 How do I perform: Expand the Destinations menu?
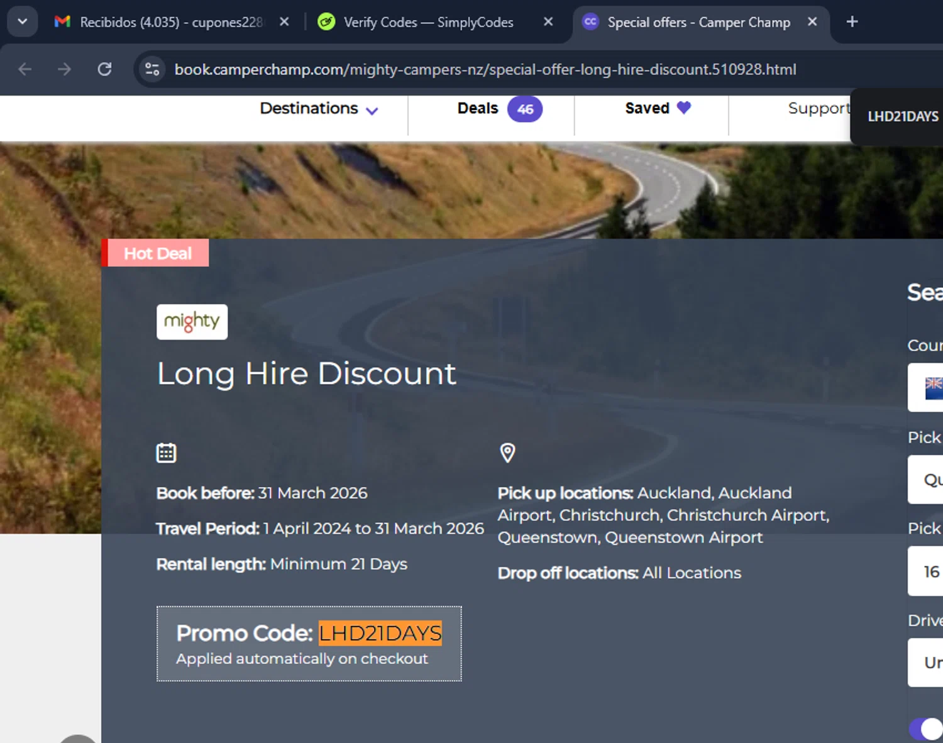pyautogui.click(x=319, y=109)
